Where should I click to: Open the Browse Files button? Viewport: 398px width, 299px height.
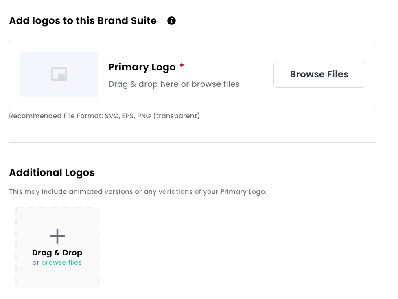click(319, 75)
